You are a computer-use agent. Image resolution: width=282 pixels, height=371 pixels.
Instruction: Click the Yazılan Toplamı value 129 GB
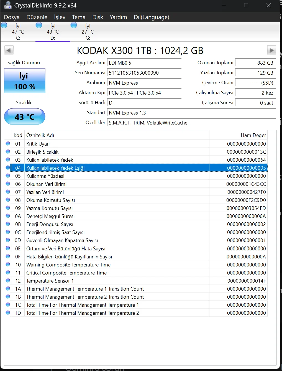tap(256, 73)
